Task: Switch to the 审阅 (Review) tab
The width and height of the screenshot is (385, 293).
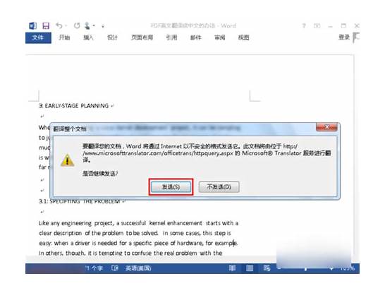Action: click(x=220, y=37)
